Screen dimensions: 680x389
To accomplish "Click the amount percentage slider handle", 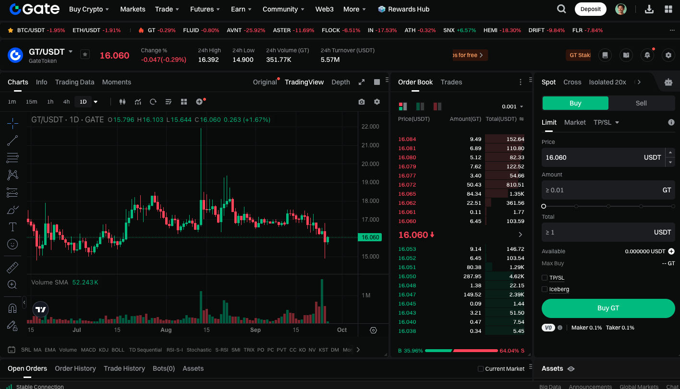I will 544,206.
